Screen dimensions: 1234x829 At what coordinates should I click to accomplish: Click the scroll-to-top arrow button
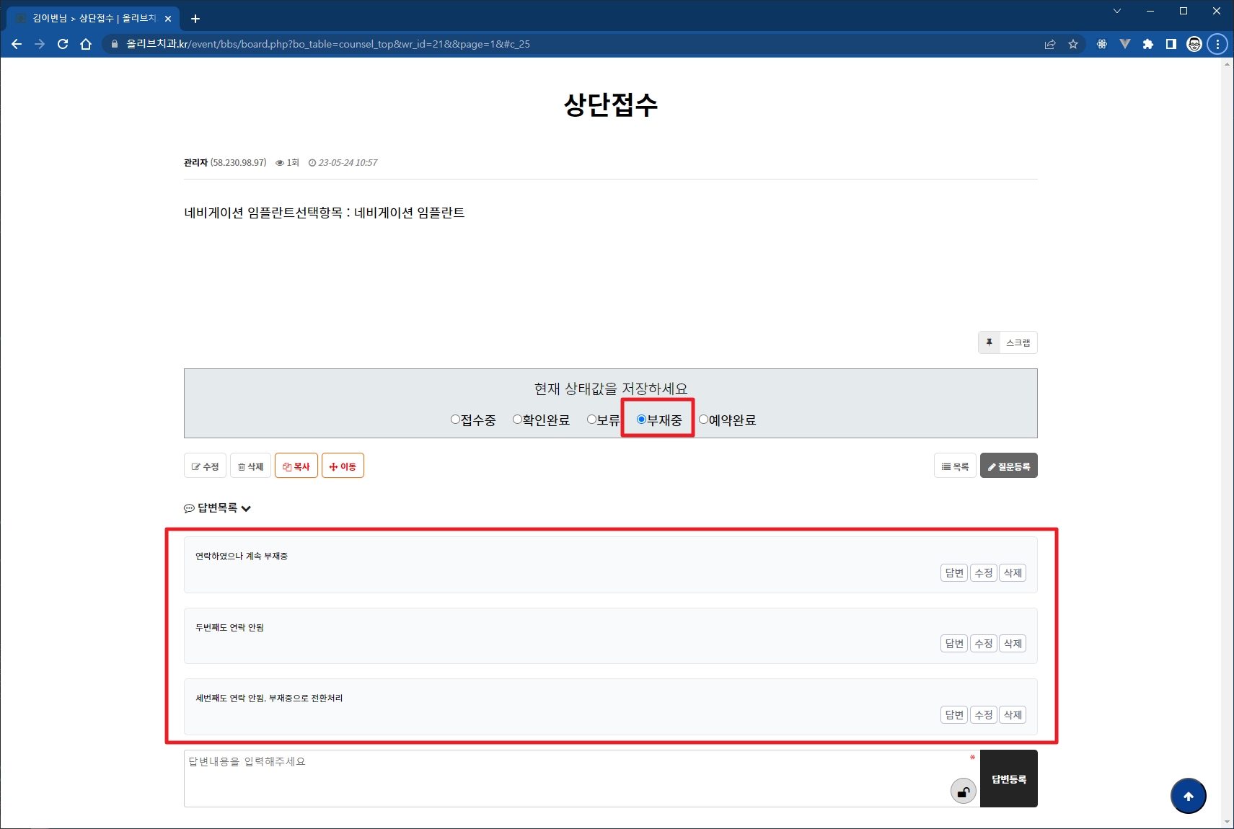tap(1188, 796)
